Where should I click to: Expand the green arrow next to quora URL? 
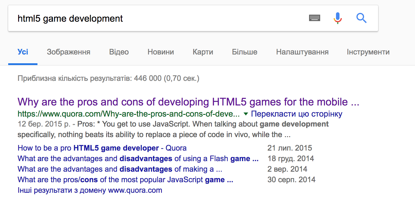(x=246, y=114)
